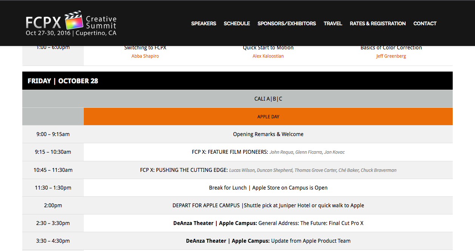Select the 2:30 – 3:30pm time cell

pos(53,223)
